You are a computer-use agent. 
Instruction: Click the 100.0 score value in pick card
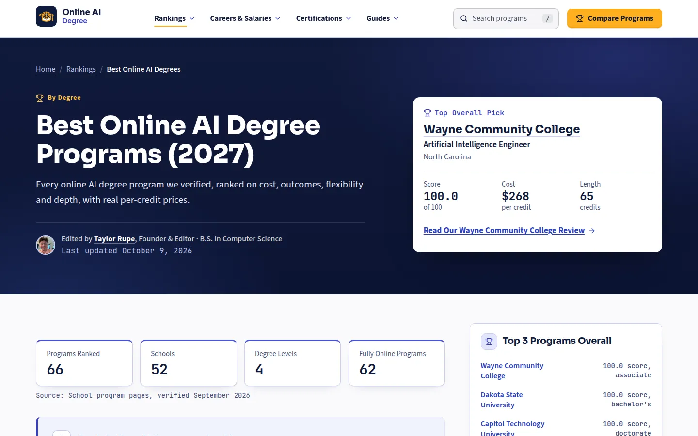click(441, 196)
